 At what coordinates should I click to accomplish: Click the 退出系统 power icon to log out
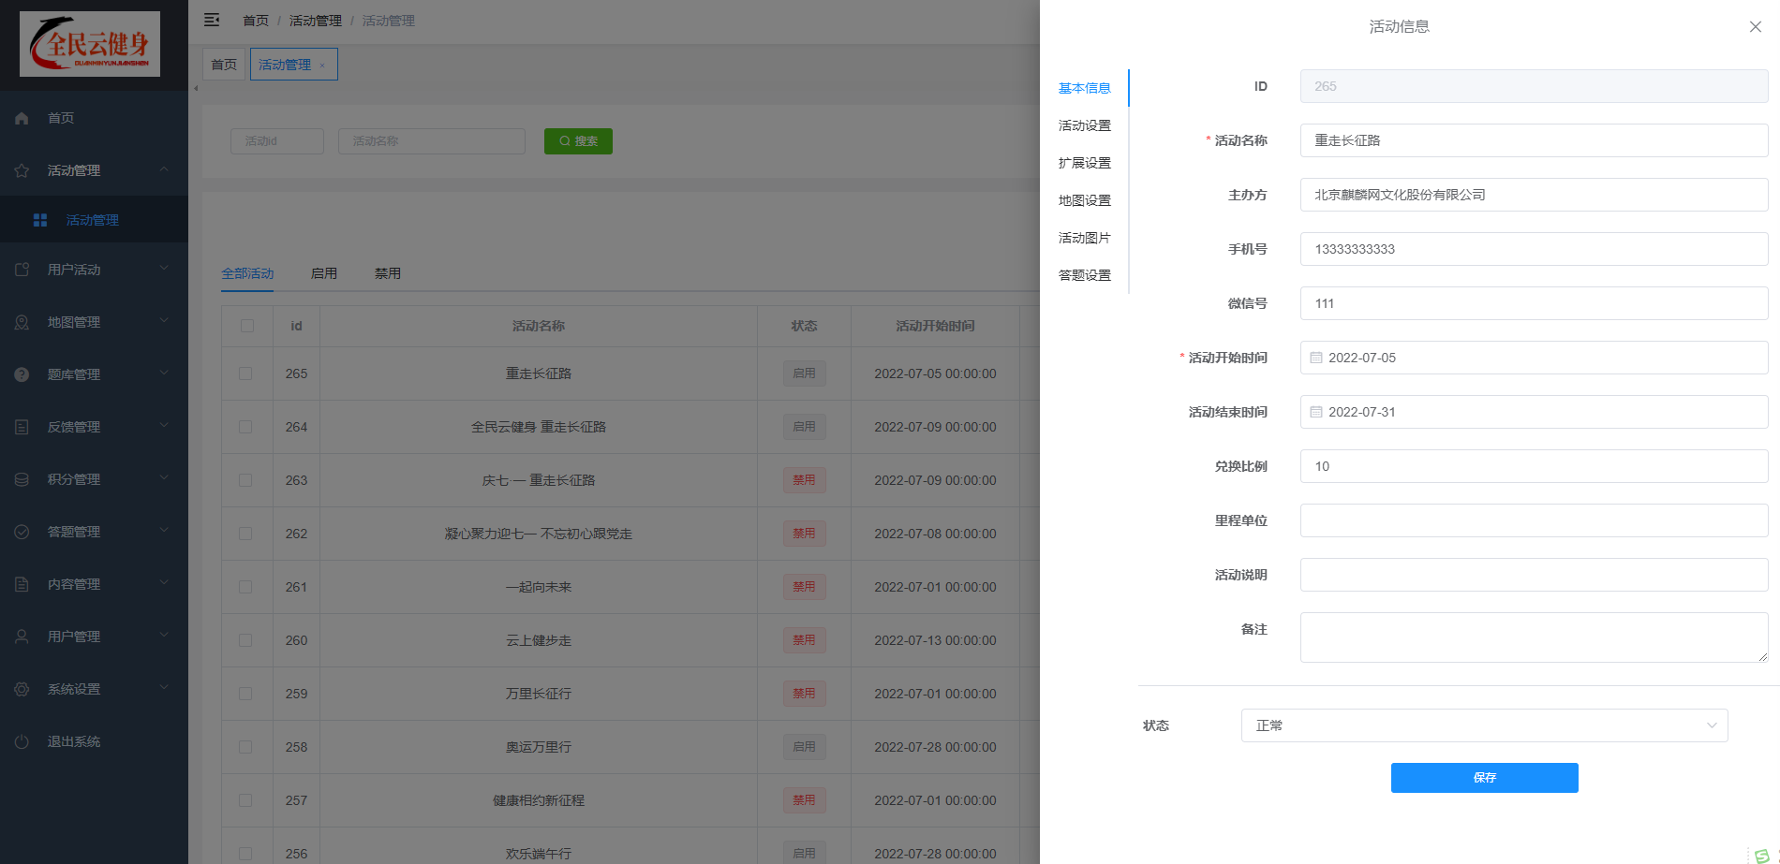point(22,740)
